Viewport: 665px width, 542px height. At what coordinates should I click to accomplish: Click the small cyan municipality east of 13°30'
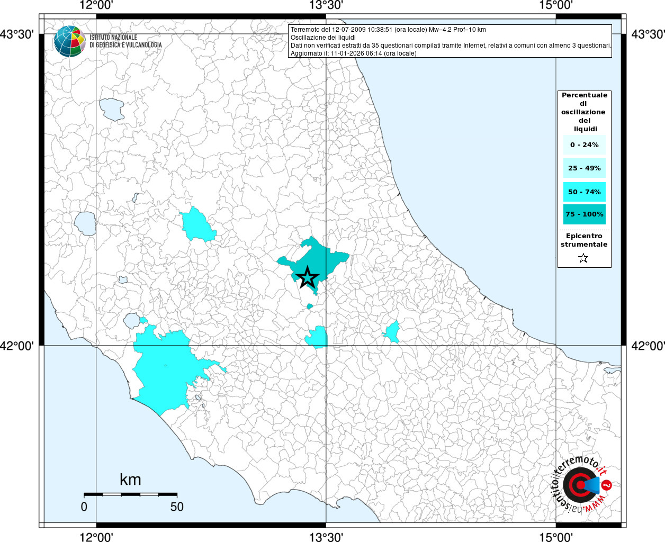click(x=392, y=332)
